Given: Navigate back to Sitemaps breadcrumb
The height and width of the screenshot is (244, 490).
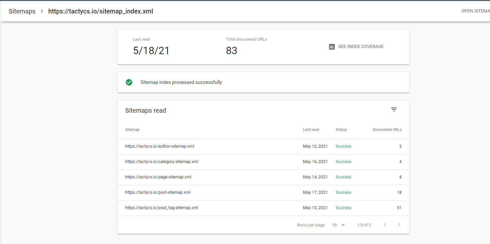Looking at the screenshot, I should [x=22, y=12].
